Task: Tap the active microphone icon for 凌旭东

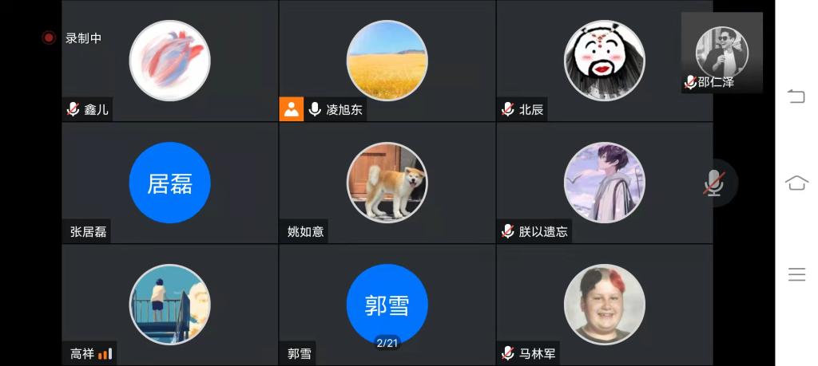Action: point(315,109)
